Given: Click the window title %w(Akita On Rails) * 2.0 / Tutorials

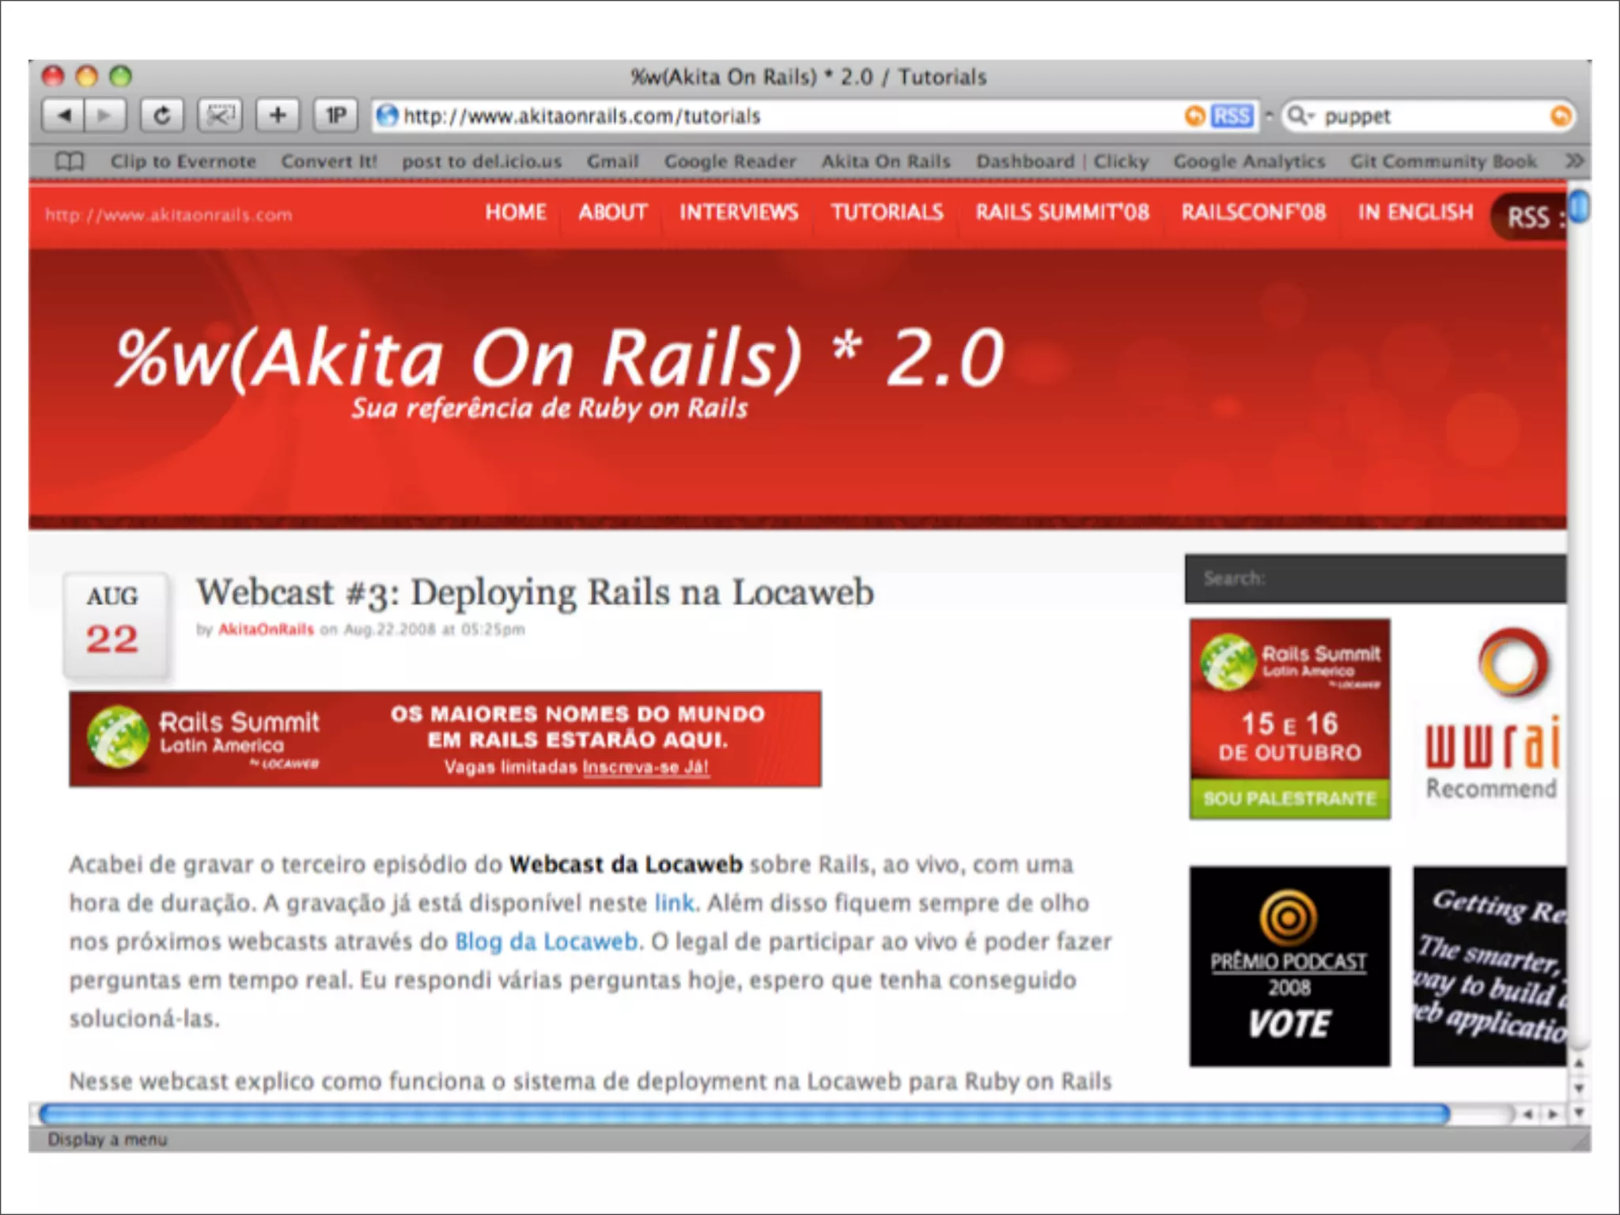Looking at the screenshot, I should pyautogui.click(x=808, y=77).
